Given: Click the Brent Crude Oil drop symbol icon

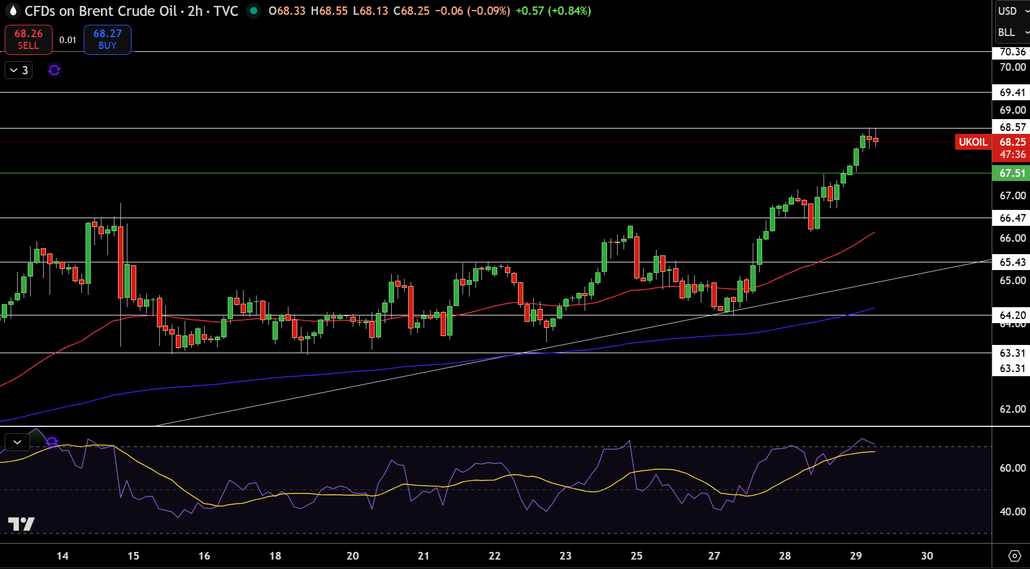Looking at the screenshot, I should (x=12, y=11).
